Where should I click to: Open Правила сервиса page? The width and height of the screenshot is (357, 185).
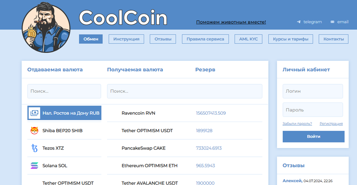point(205,39)
